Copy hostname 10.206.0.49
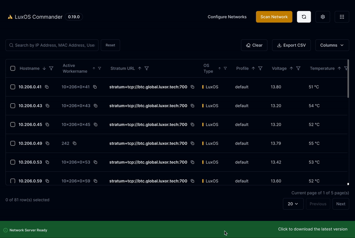Image resolution: width=355 pixels, height=238 pixels. coord(47,143)
